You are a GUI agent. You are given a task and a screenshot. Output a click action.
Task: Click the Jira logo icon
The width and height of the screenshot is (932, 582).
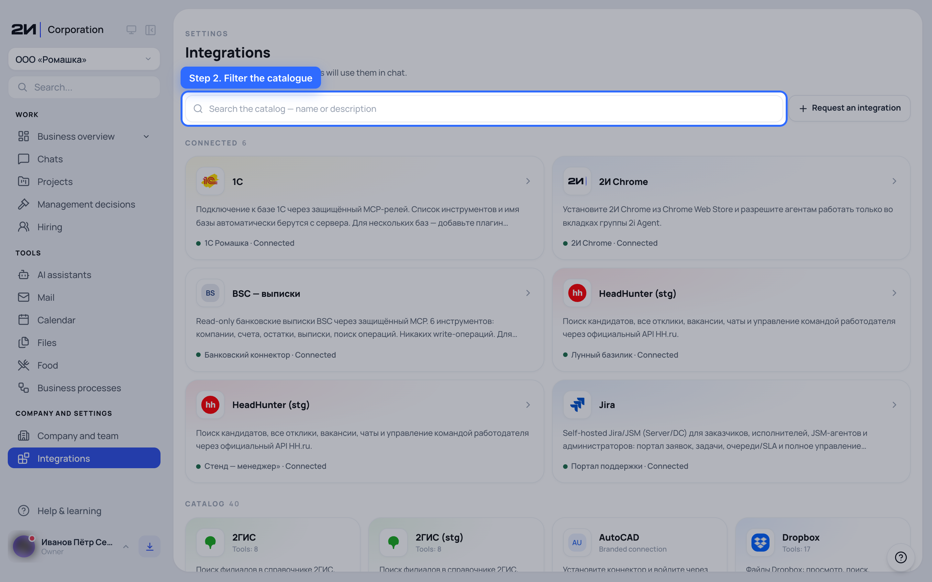tap(577, 404)
